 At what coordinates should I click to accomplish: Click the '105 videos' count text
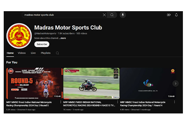point(82,33)
